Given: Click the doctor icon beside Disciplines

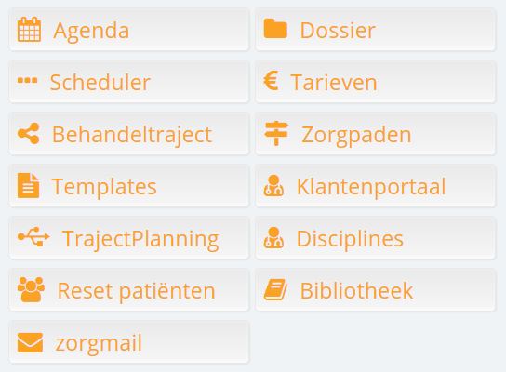Looking at the screenshot, I should pyautogui.click(x=273, y=237).
